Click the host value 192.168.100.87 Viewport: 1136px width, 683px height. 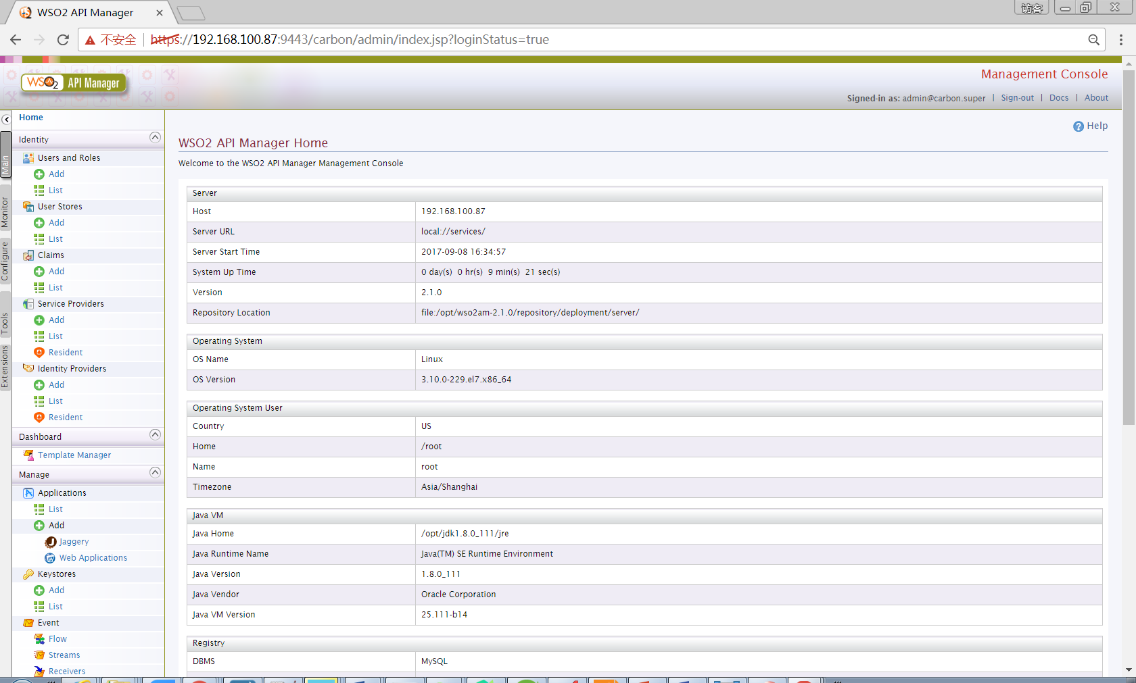[453, 211]
